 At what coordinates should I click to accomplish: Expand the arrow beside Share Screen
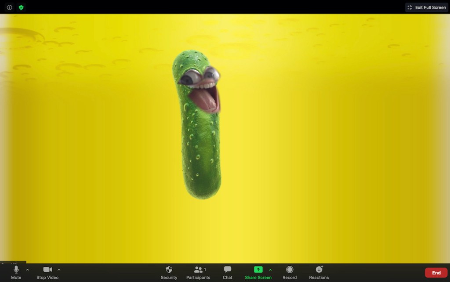(x=270, y=270)
